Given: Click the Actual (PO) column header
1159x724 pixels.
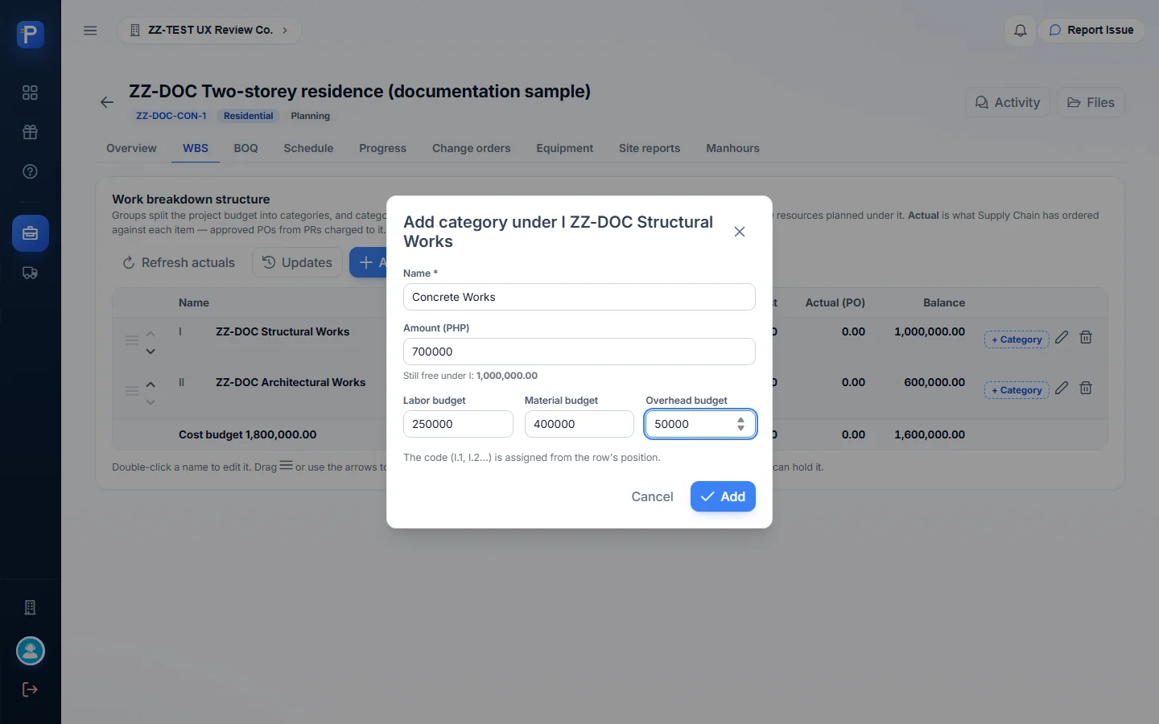Looking at the screenshot, I should tap(835, 302).
